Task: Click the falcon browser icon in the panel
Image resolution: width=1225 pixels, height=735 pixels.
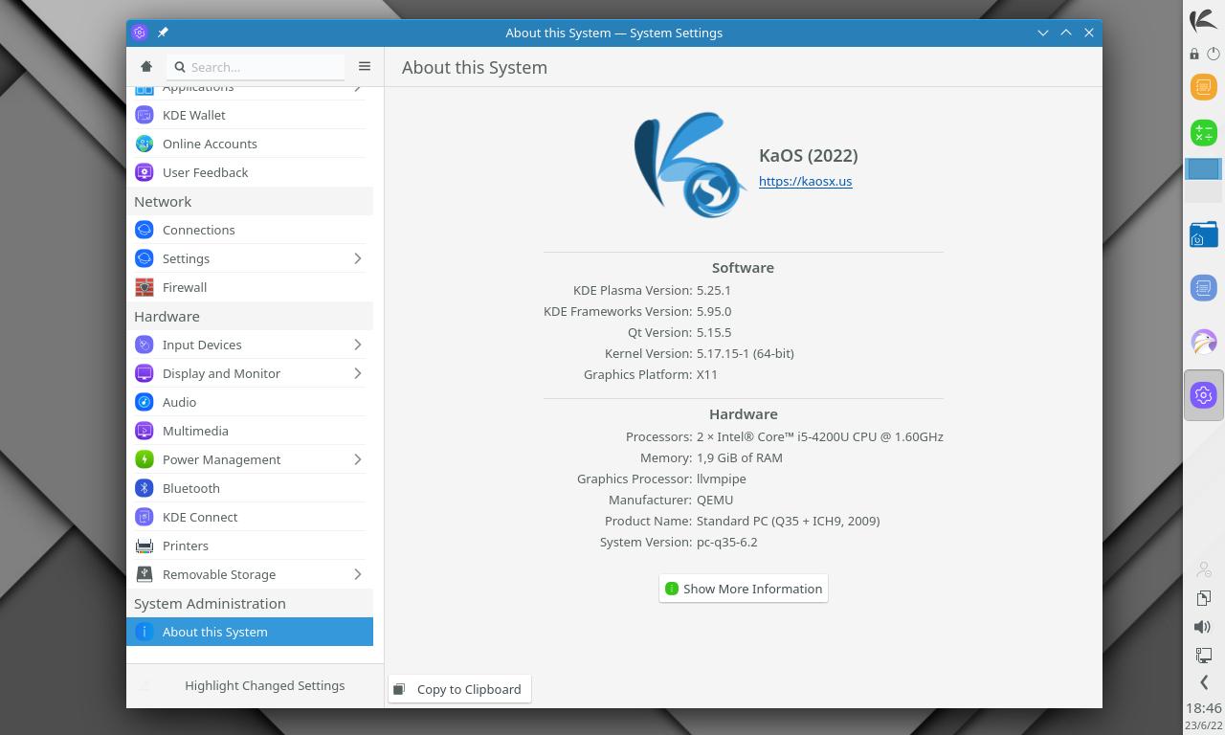Action: (1204, 342)
